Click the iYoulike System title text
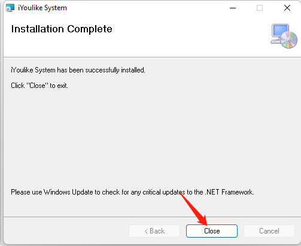This screenshot has width=301, height=246. [42, 8]
